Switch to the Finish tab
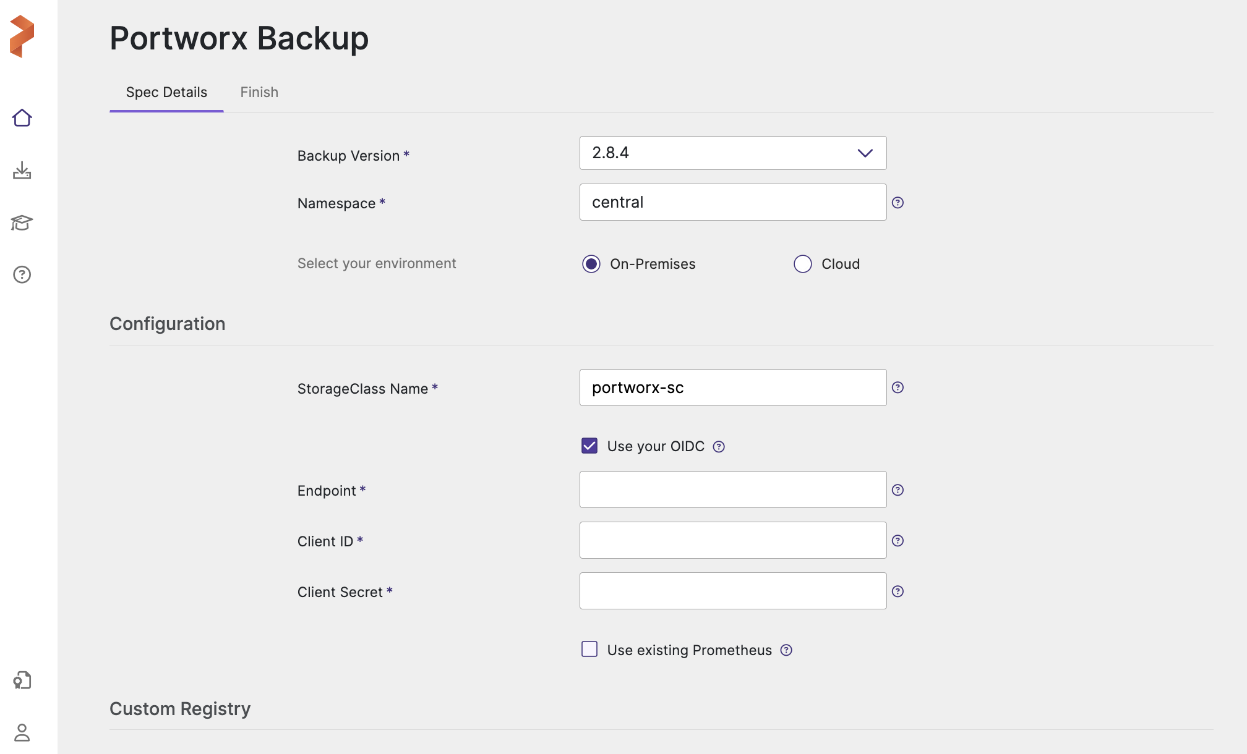The width and height of the screenshot is (1247, 754). click(259, 92)
